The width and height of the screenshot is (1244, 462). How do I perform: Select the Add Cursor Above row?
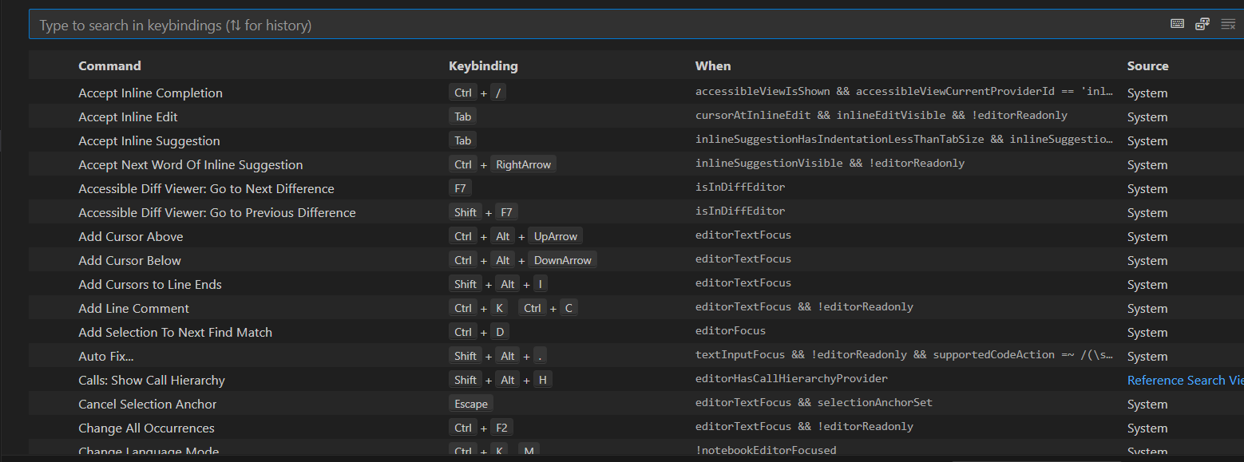pyautogui.click(x=131, y=237)
